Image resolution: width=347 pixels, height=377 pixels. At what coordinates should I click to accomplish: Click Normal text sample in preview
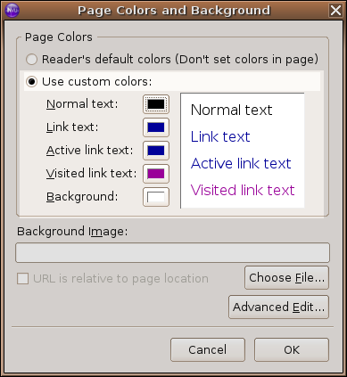[231, 110]
